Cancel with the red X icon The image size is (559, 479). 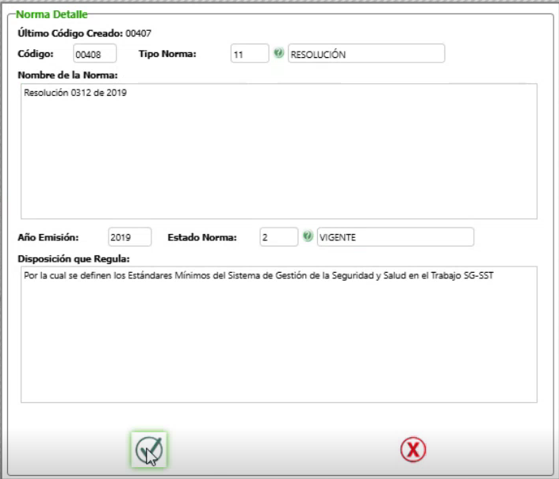click(x=413, y=450)
